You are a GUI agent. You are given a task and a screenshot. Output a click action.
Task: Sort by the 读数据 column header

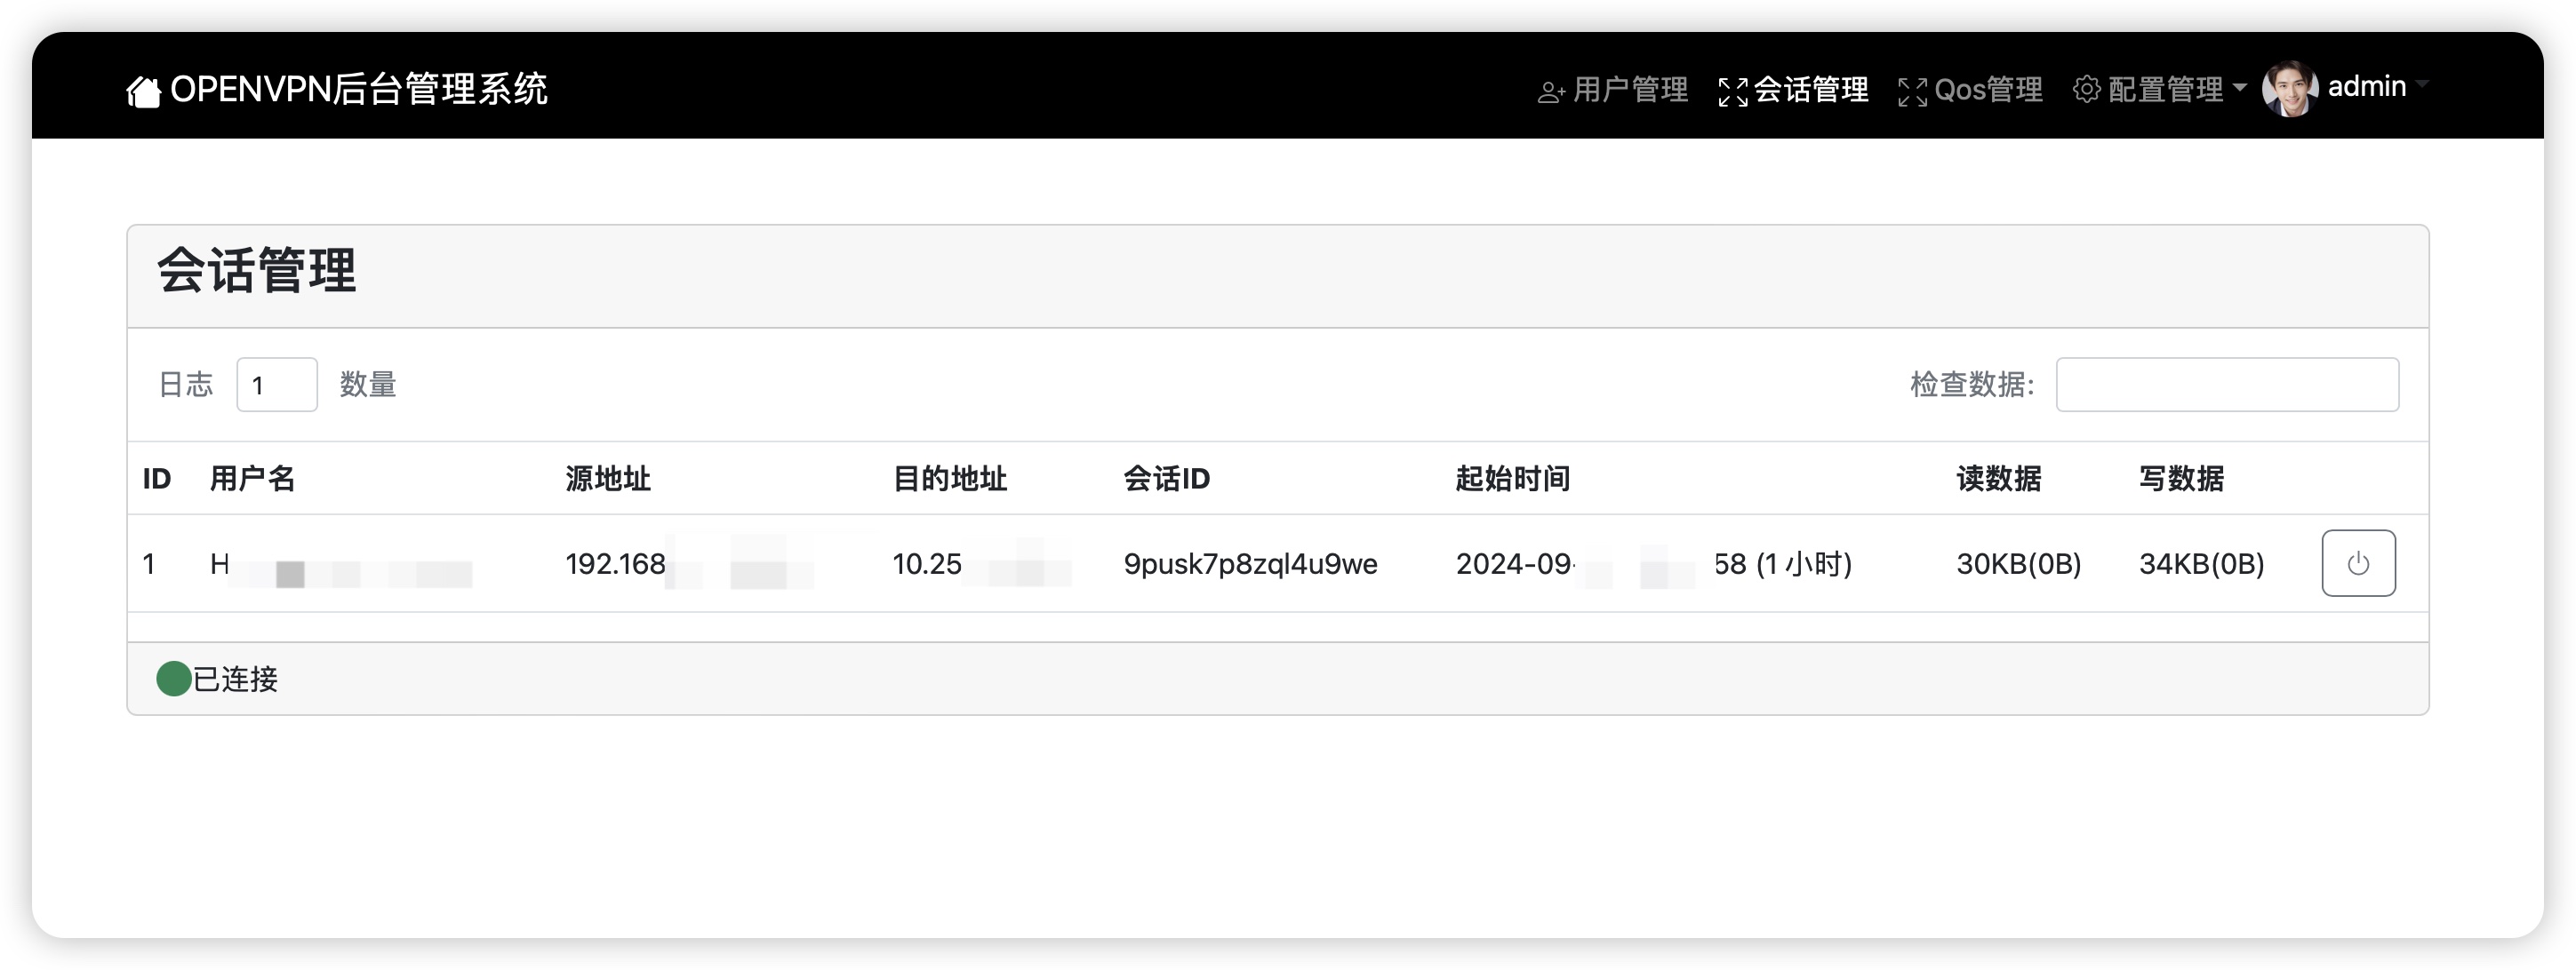1998,479
